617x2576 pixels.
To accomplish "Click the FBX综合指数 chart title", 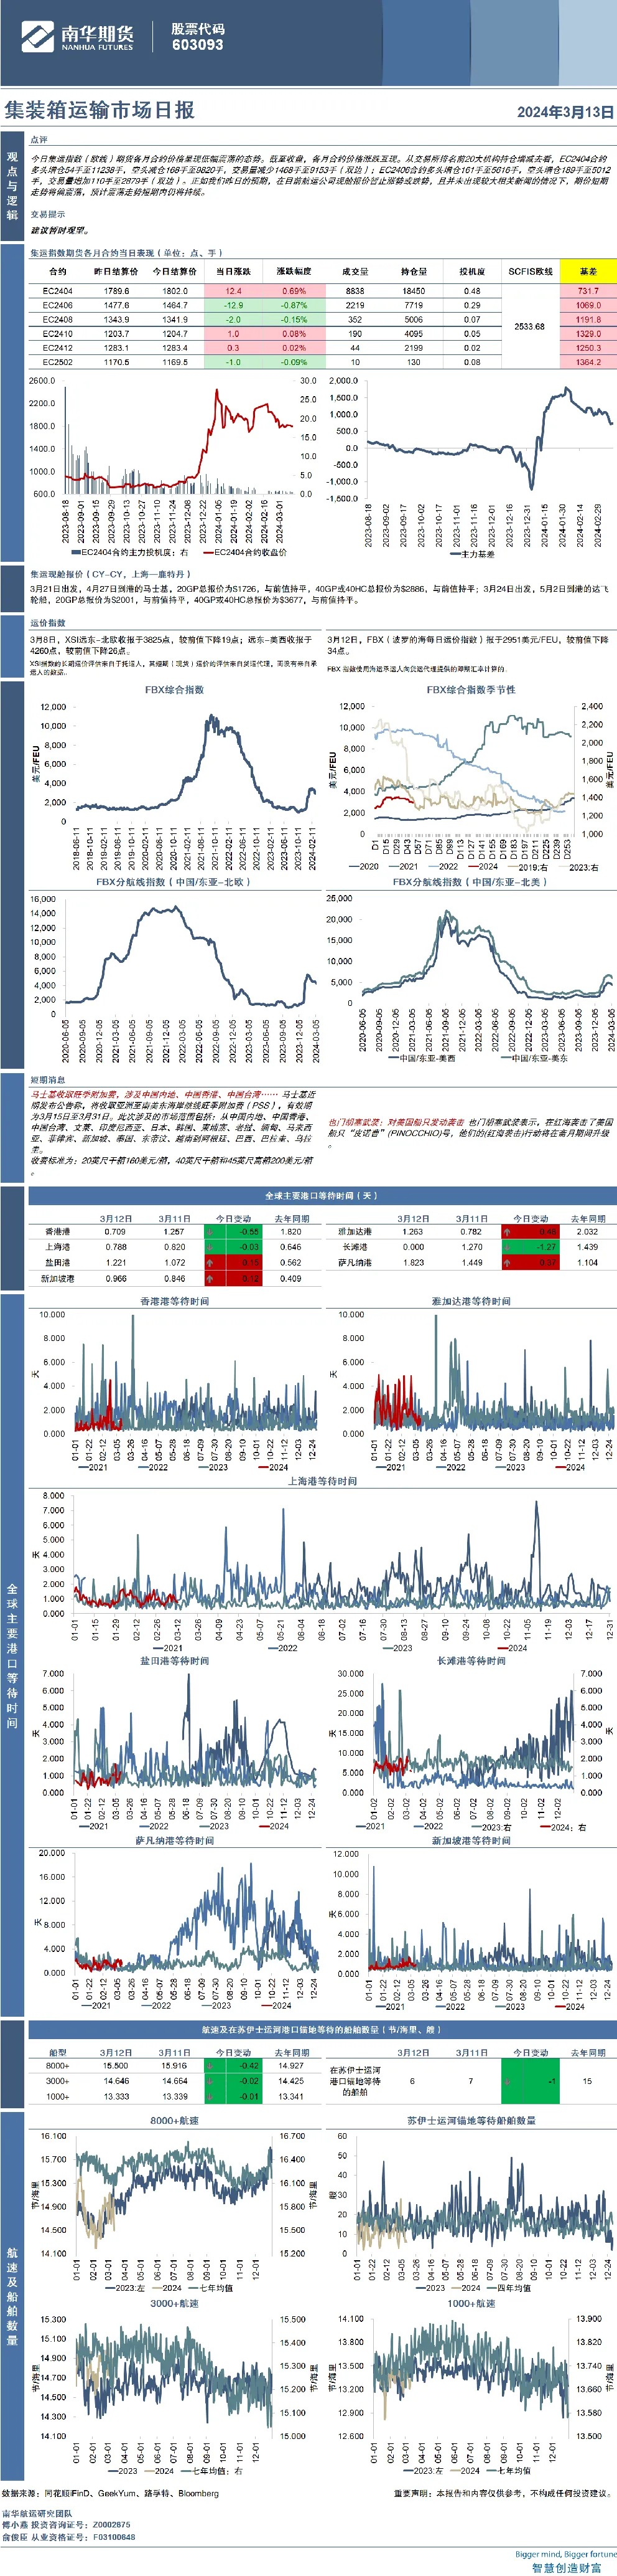I will [x=175, y=690].
